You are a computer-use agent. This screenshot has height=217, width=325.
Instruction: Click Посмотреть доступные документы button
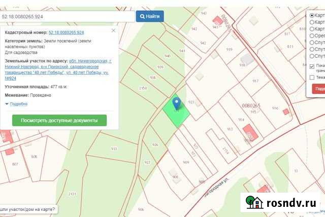(59, 121)
